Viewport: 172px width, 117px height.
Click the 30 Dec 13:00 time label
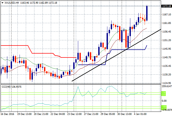tap(124, 114)
